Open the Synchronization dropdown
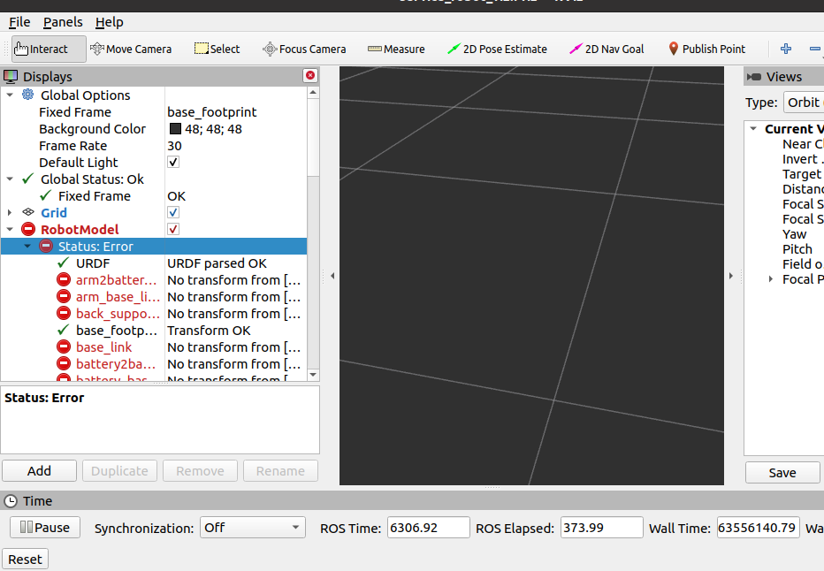824x571 pixels. tap(252, 528)
